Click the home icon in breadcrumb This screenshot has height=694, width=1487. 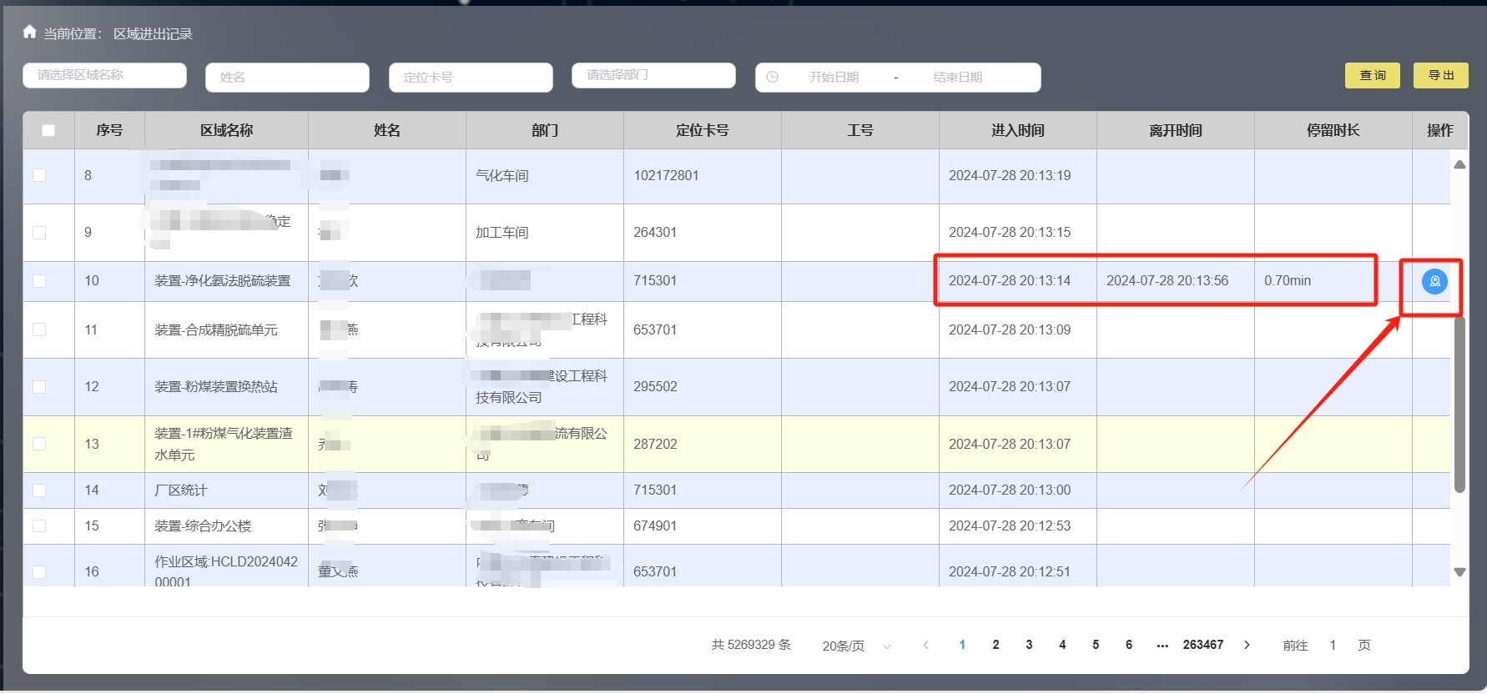click(29, 32)
